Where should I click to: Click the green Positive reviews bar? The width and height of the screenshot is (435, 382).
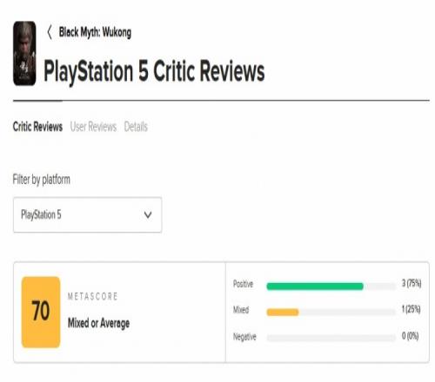pyautogui.click(x=315, y=286)
